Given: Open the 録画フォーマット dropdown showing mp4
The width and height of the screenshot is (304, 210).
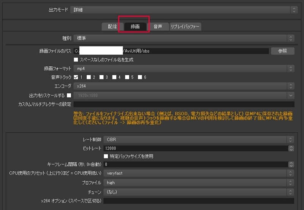Looking at the screenshot, I should (x=184, y=69).
